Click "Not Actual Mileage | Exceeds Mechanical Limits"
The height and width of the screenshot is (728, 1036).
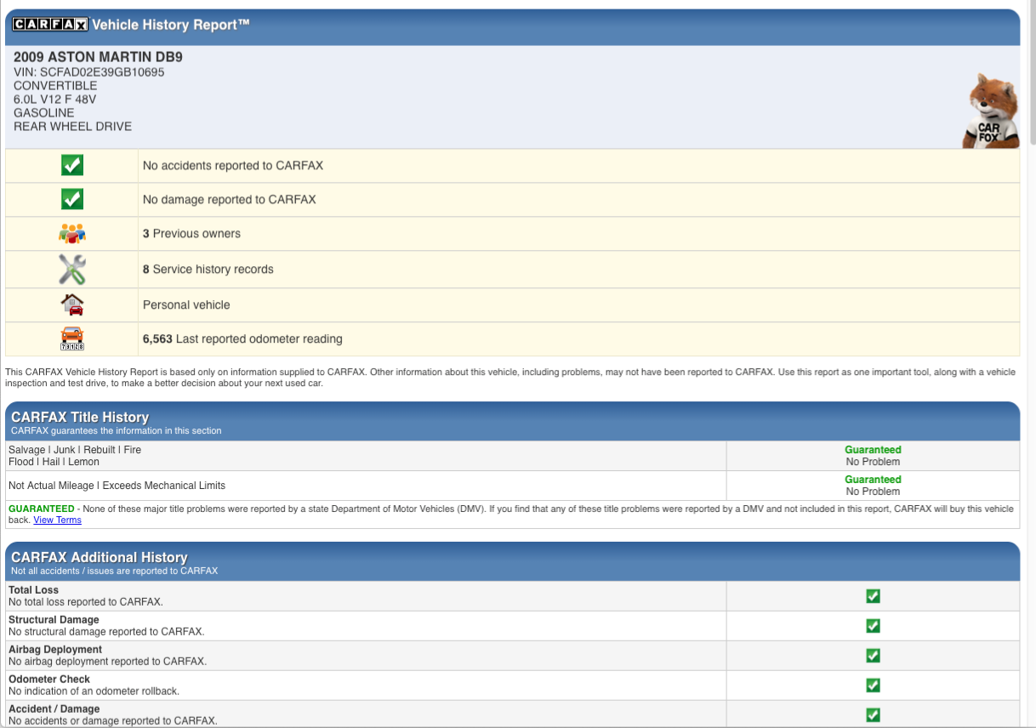click(x=117, y=486)
